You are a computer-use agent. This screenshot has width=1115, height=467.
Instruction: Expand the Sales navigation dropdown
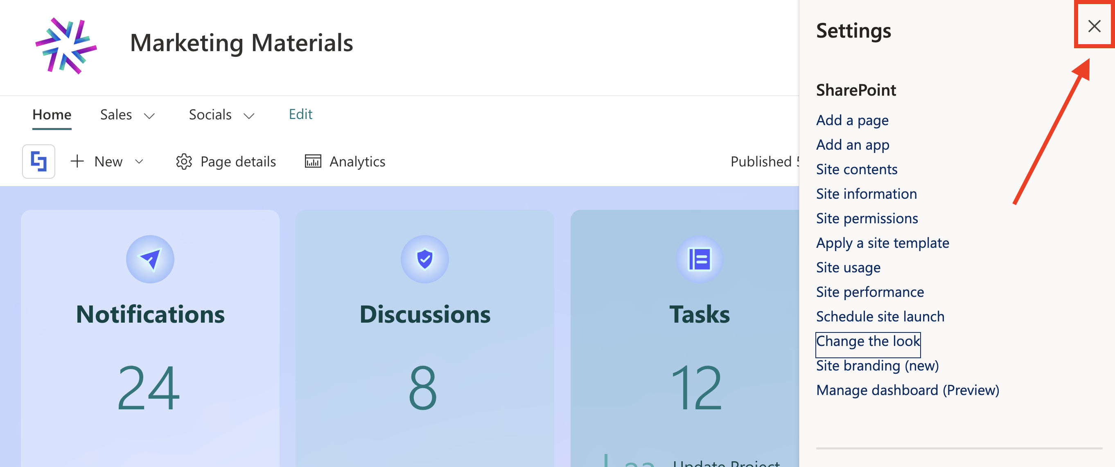tap(149, 115)
